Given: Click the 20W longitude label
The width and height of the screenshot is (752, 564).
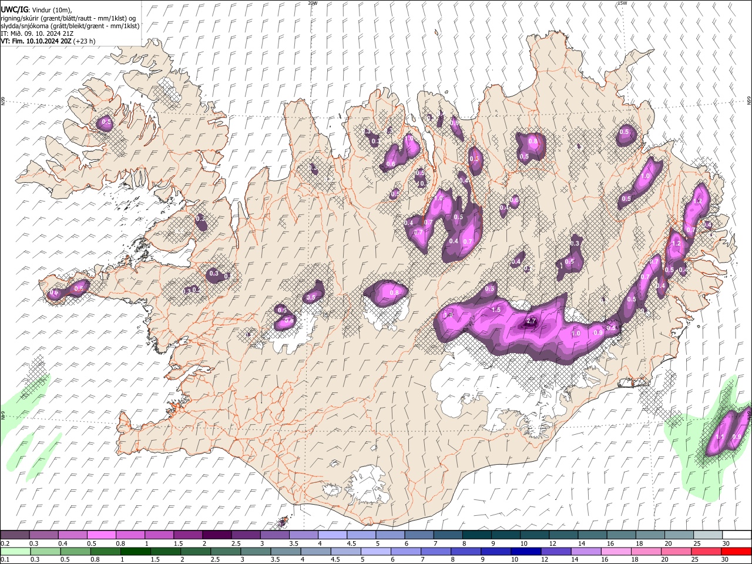Looking at the screenshot, I should click(x=313, y=3).
